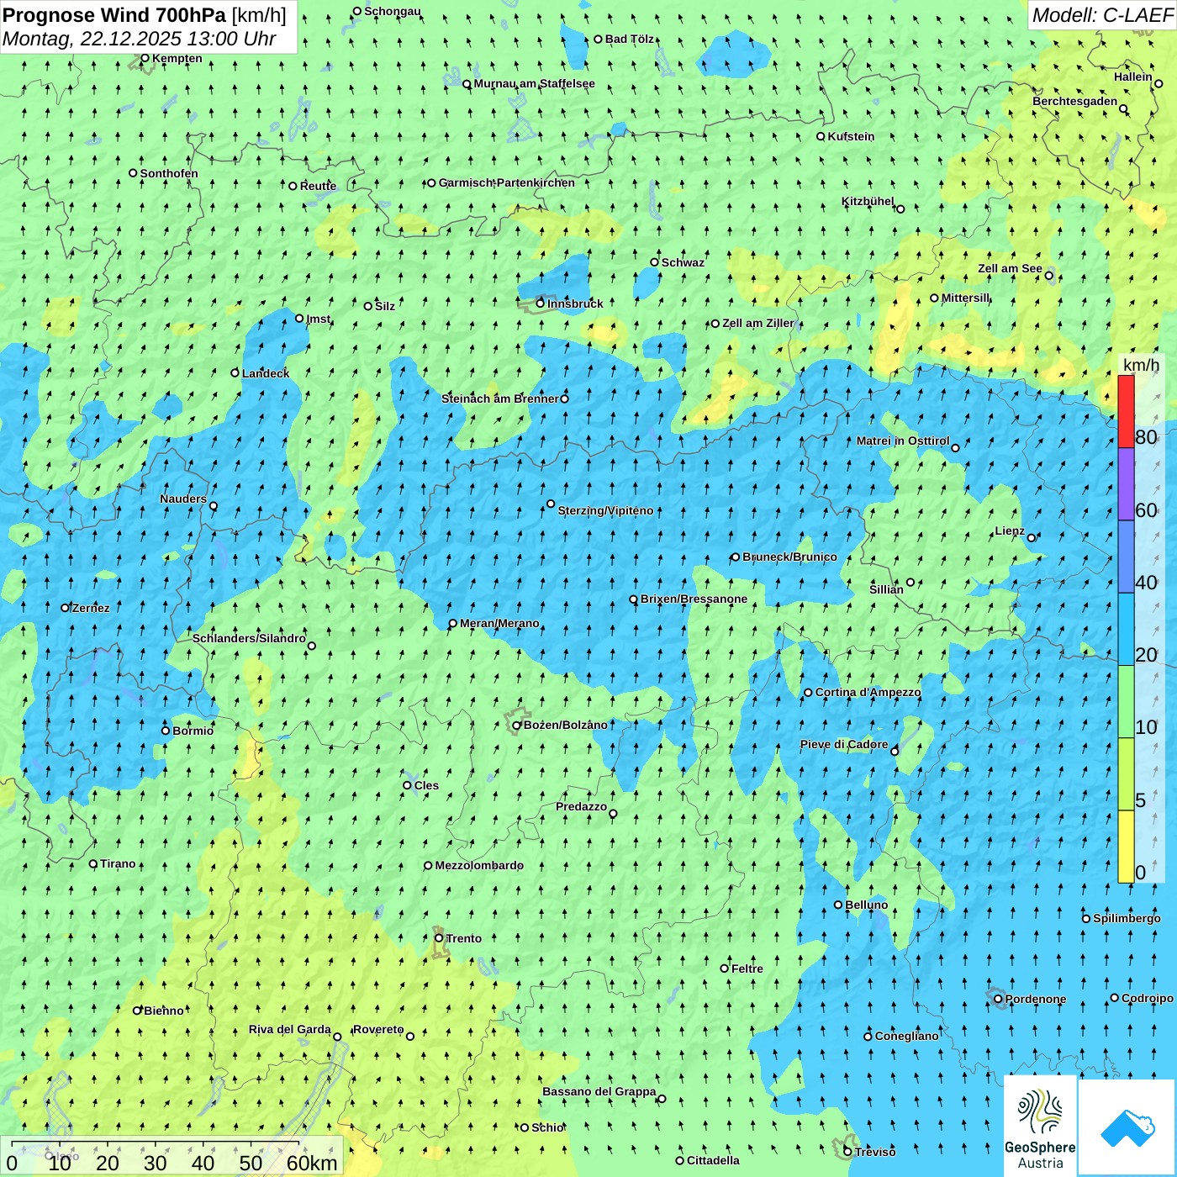Select the light blue legend color for 20-40
This screenshot has width=1177, height=1177.
click(1126, 630)
